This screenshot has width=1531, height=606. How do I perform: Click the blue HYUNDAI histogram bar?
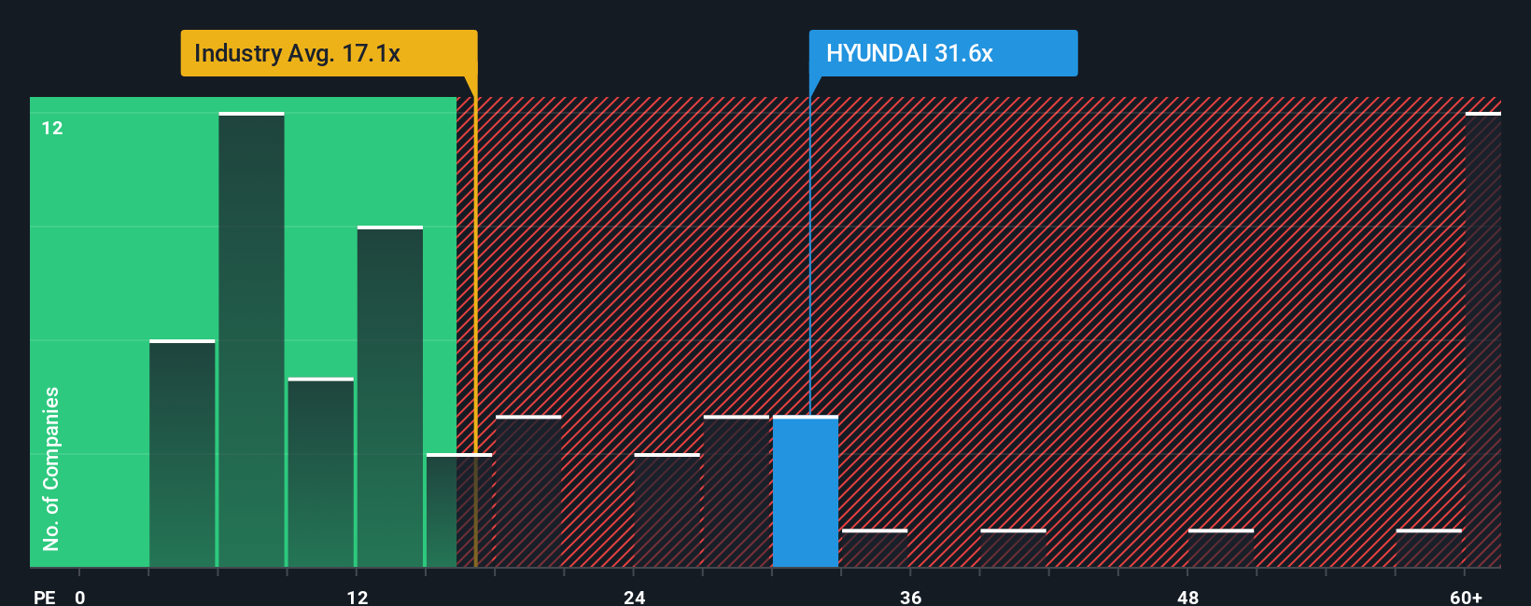pos(806,491)
